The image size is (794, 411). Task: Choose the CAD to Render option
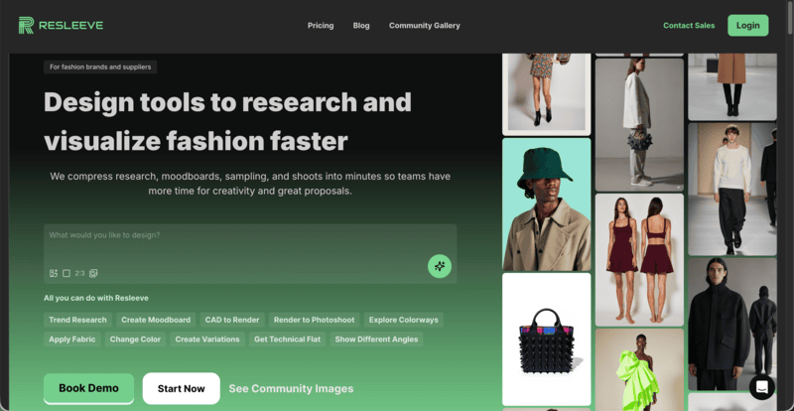tap(232, 320)
